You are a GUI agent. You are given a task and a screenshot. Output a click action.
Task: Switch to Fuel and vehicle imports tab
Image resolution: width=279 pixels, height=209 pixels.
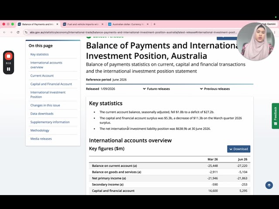[x=83, y=24]
